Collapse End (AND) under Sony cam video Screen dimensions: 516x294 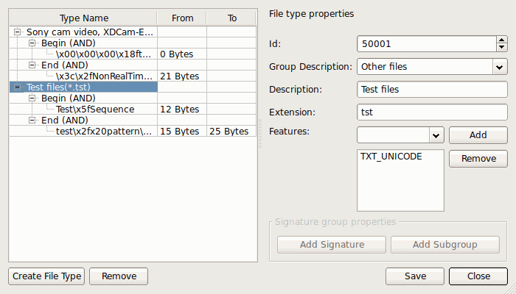point(32,65)
